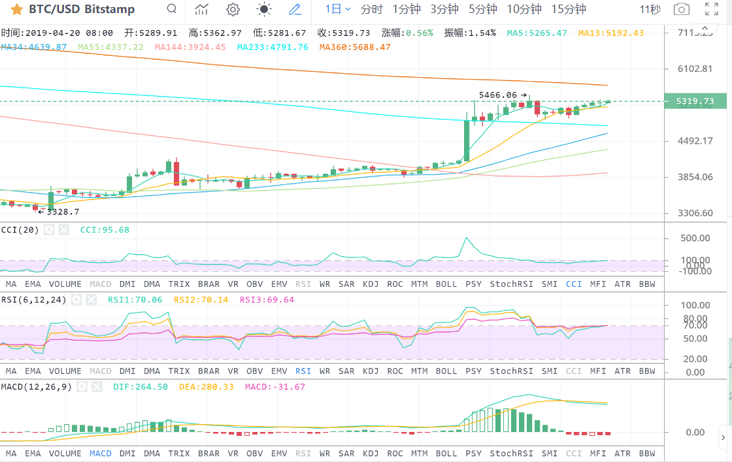Open MACD(12,26,9) indicator settings gear
This screenshot has height=462, width=732.
click(82, 387)
